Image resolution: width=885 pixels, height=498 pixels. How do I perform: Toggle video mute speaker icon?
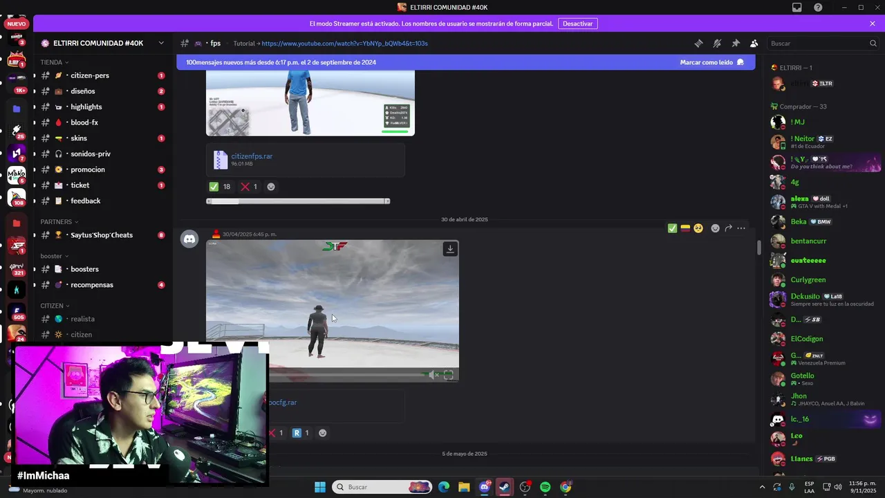tap(433, 375)
